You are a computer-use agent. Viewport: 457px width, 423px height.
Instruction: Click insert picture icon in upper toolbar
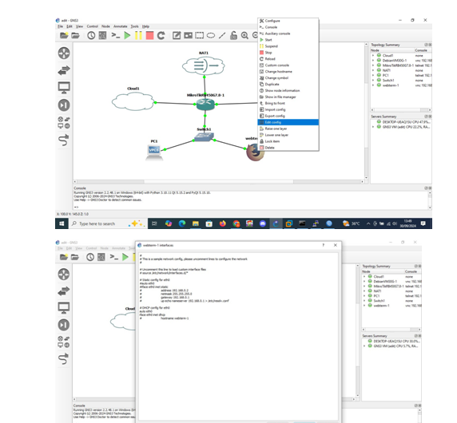point(188,36)
